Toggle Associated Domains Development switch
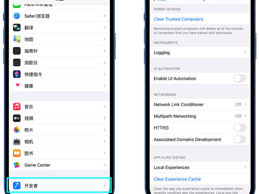The image size is (259, 194). point(240,139)
